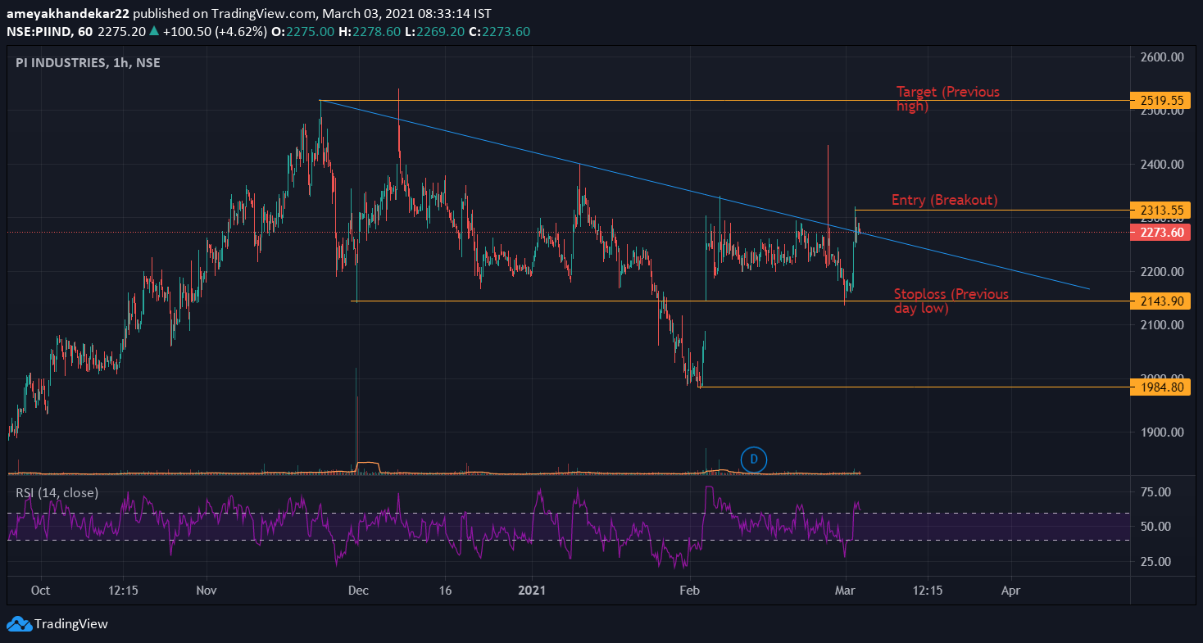Click the +100.50 (+4.62%) change value
Image resolution: width=1203 pixels, height=643 pixels.
tap(214, 31)
